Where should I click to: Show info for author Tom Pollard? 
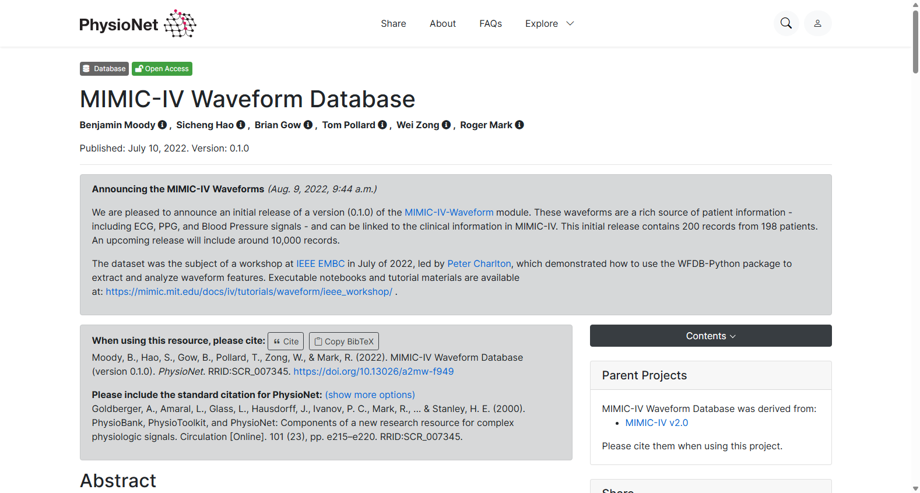pyautogui.click(x=382, y=125)
